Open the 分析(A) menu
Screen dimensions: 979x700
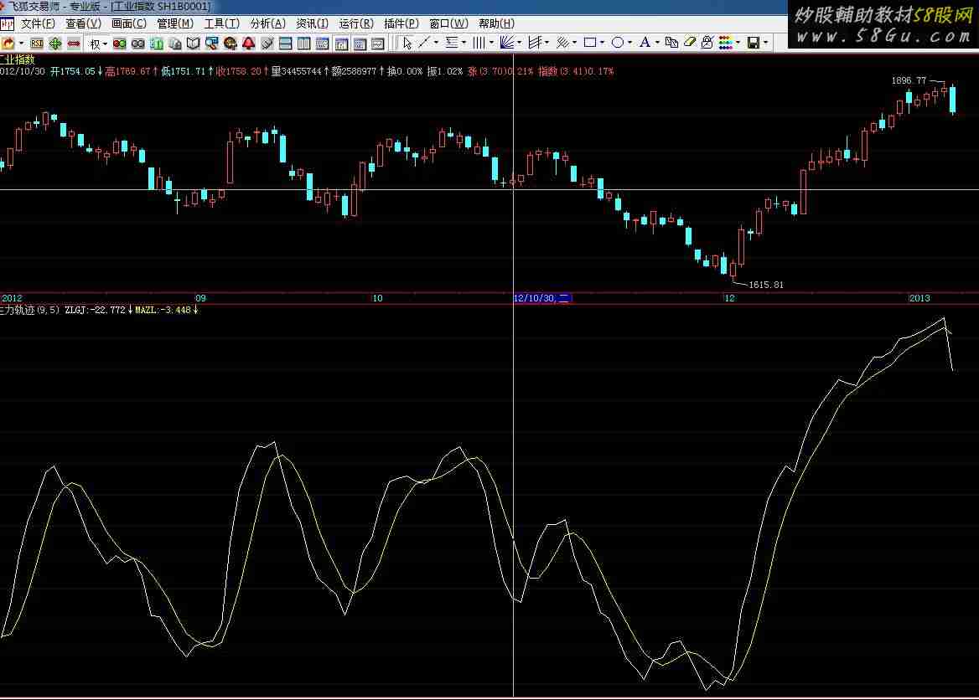tap(268, 23)
